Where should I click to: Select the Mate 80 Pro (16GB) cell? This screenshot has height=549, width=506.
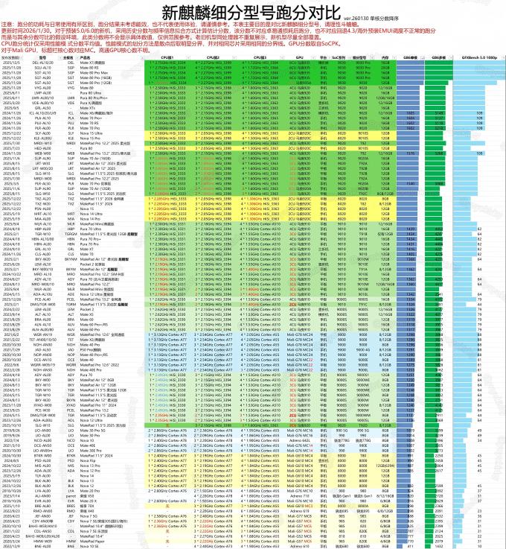[x=95, y=77]
